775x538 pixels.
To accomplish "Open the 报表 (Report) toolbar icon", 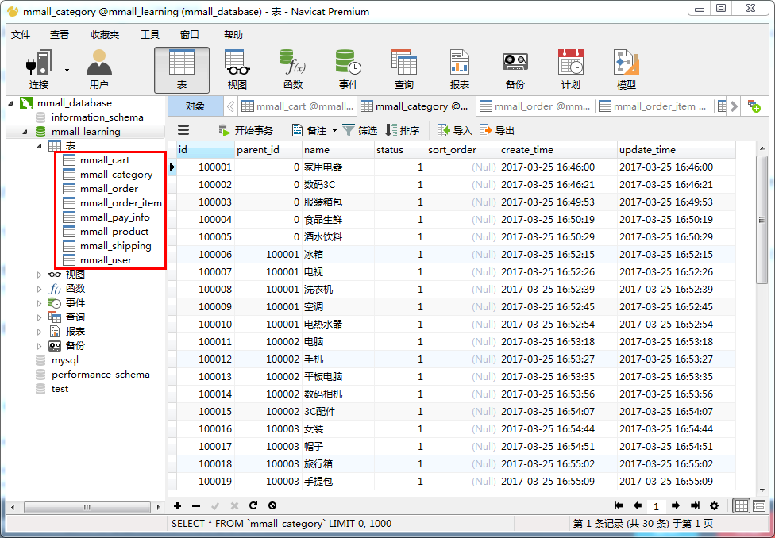I will (x=459, y=70).
